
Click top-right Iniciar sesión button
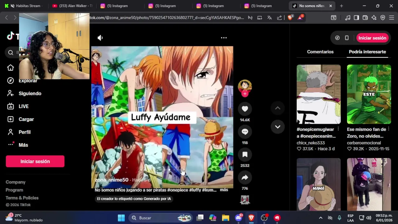tap(372, 38)
